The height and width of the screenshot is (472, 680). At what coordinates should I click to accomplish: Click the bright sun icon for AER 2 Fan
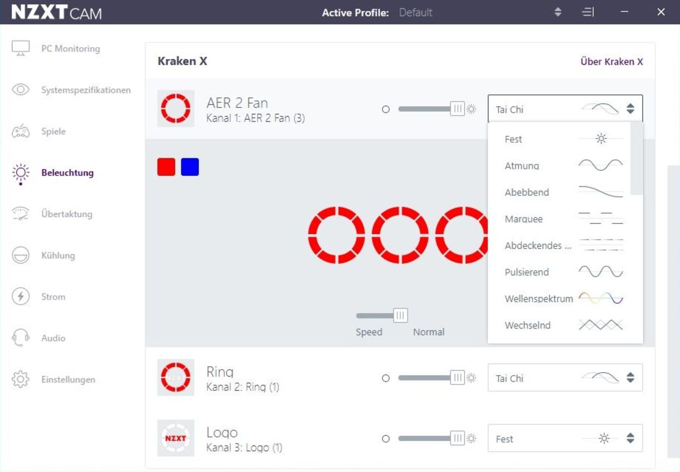click(x=471, y=109)
